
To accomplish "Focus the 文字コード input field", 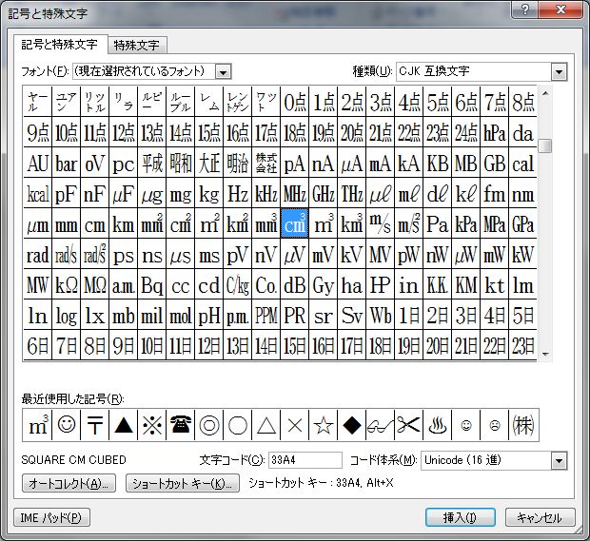I will click(x=305, y=460).
